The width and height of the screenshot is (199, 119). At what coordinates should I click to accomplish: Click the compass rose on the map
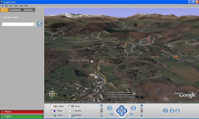click(52, 93)
